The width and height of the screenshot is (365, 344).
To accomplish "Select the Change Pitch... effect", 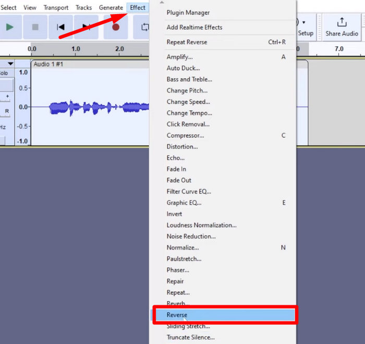I will (x=223, y=90).
